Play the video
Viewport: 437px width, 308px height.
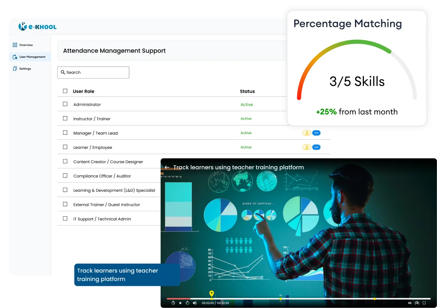(x=180, y=303)
